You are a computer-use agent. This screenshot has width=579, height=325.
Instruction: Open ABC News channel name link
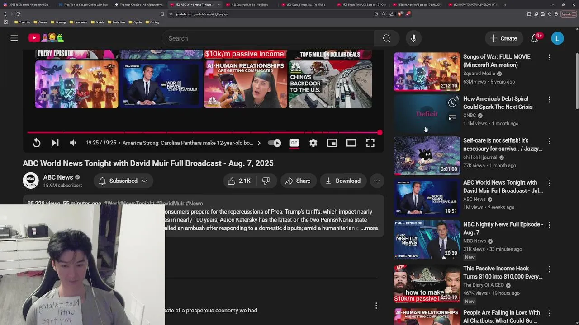point(58,177)
